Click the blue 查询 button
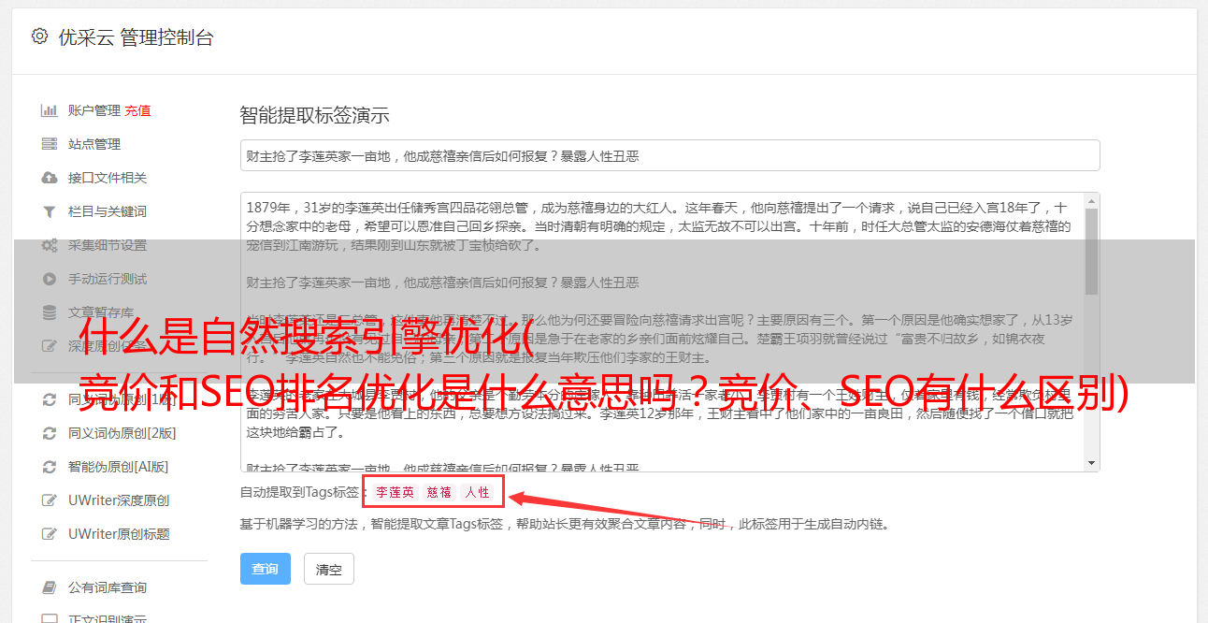The width and height of the screenshot is (1208, 623). pyautogui.click(x=266, y=569)
